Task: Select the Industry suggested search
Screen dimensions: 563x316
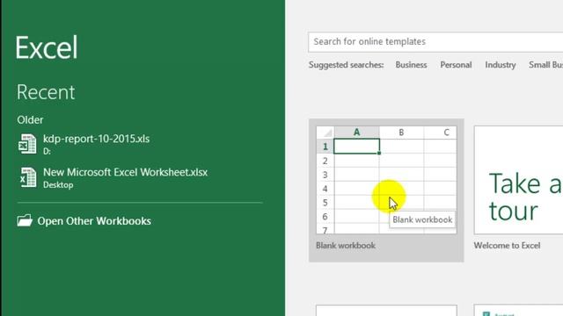Action: [x=501, y=65]
